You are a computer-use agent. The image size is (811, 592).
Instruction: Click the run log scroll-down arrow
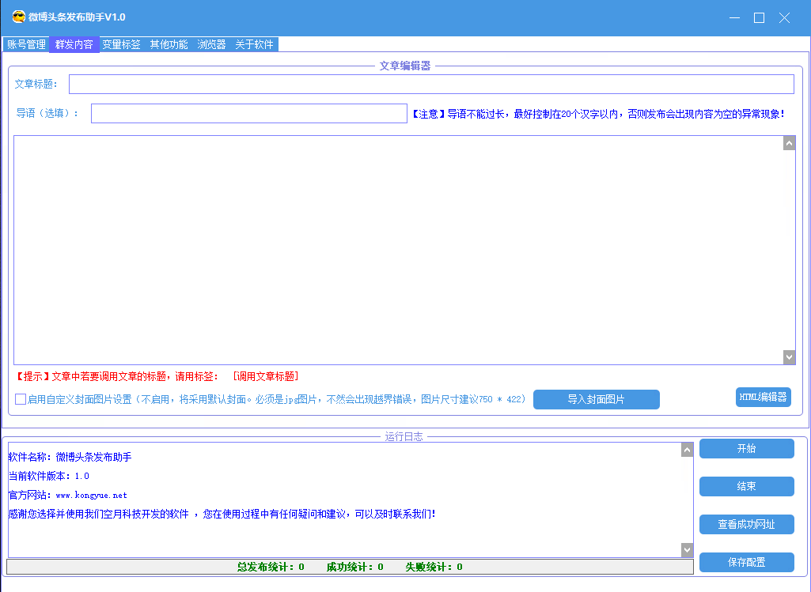(687, 550)
